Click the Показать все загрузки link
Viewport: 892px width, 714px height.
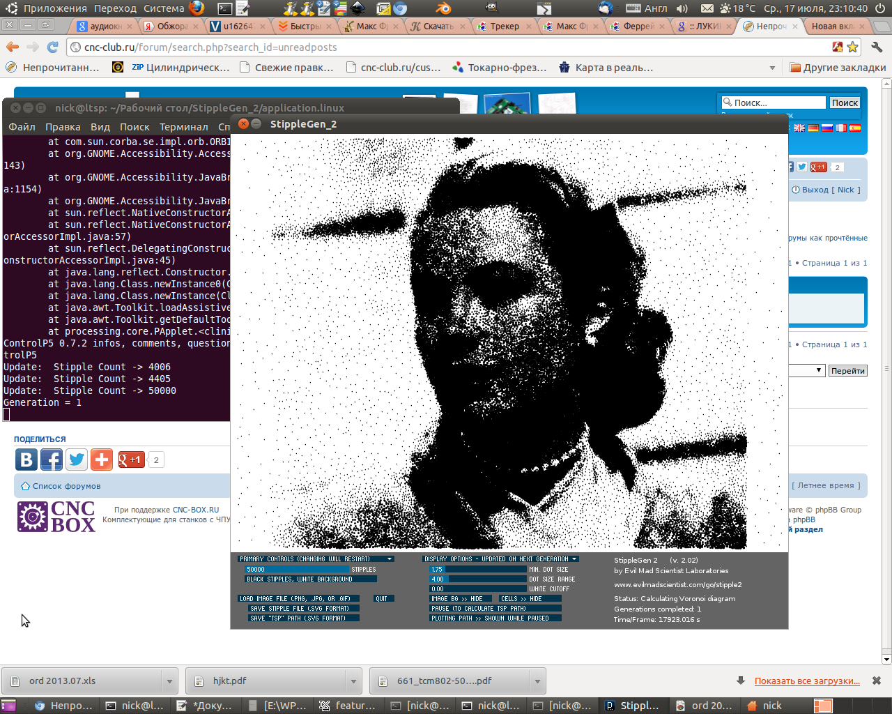pos(807,681)
